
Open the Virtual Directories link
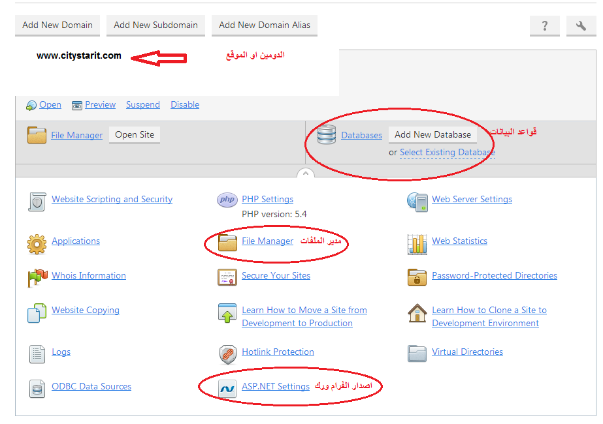(x=467, y=352)
